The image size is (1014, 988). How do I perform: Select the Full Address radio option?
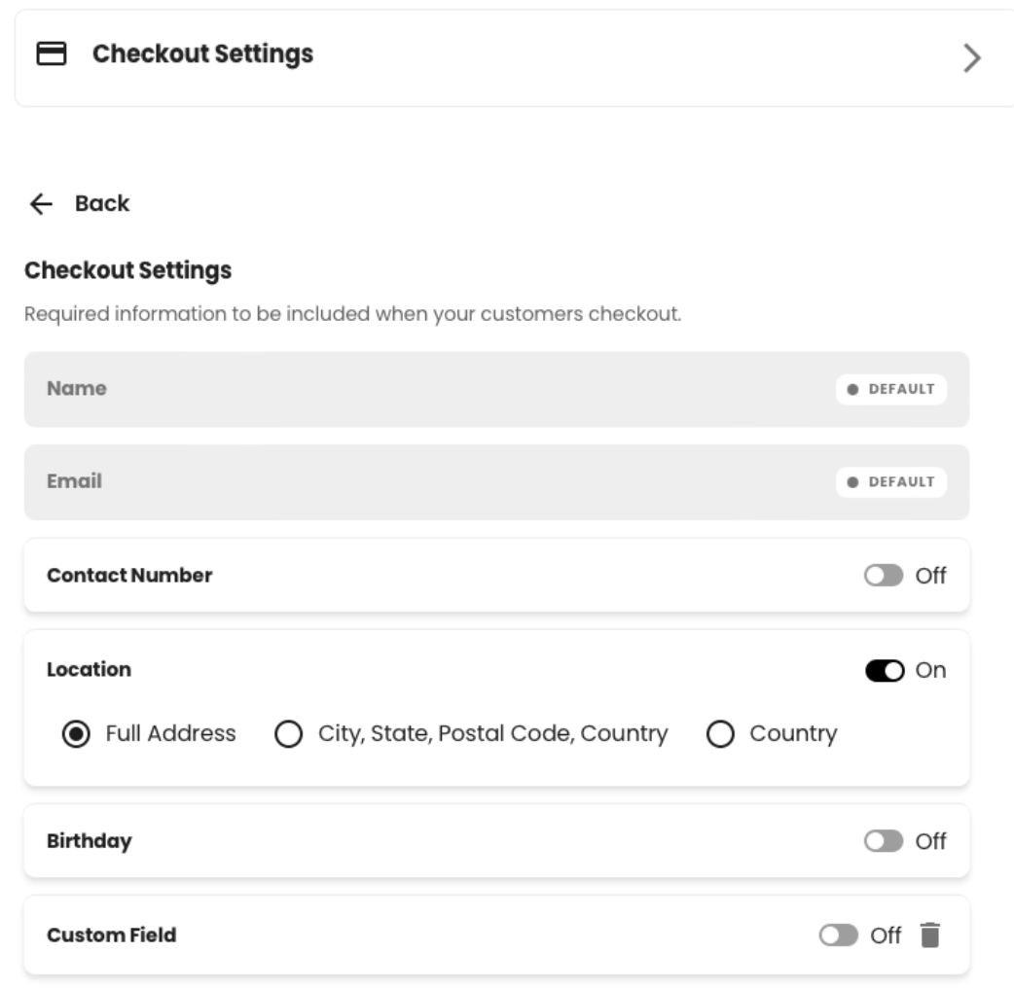(76, 734)
